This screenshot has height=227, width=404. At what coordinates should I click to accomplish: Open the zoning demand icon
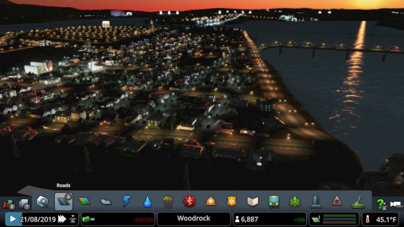316,220
